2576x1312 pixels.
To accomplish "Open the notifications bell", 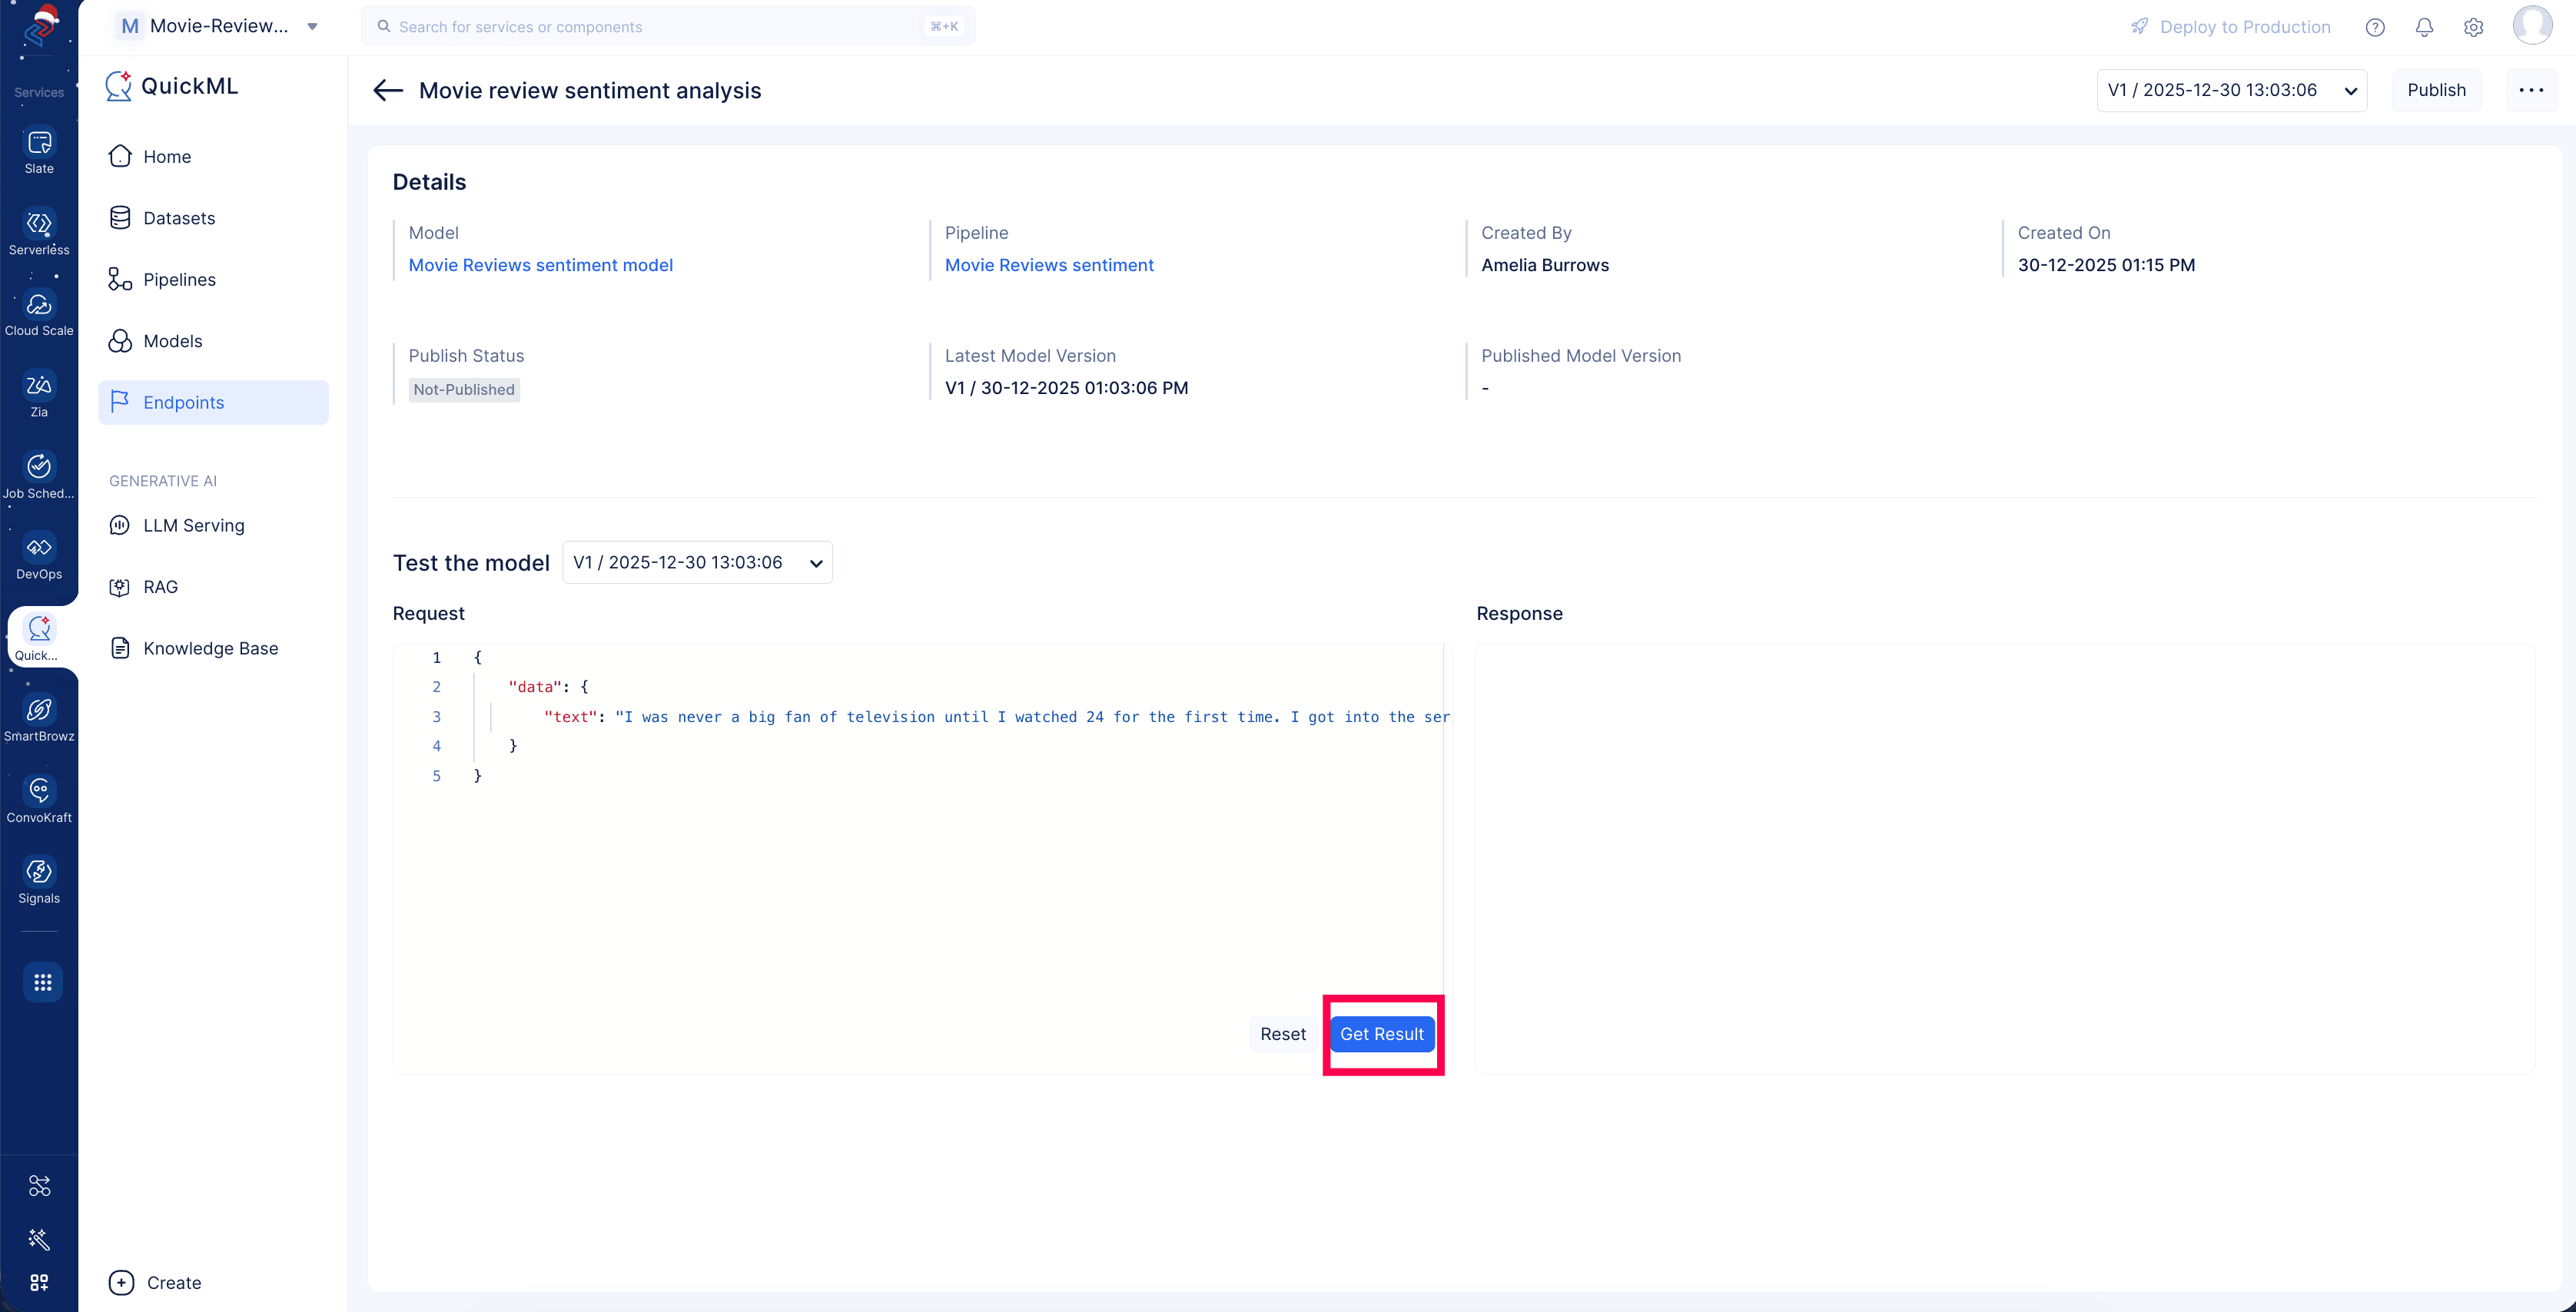I will pyautogui.click(x=2424, y=27).
